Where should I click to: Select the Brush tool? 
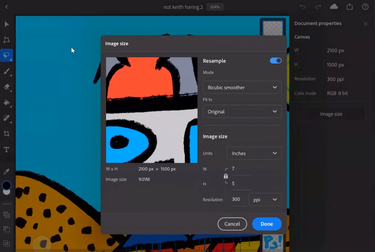click(7, 71)
